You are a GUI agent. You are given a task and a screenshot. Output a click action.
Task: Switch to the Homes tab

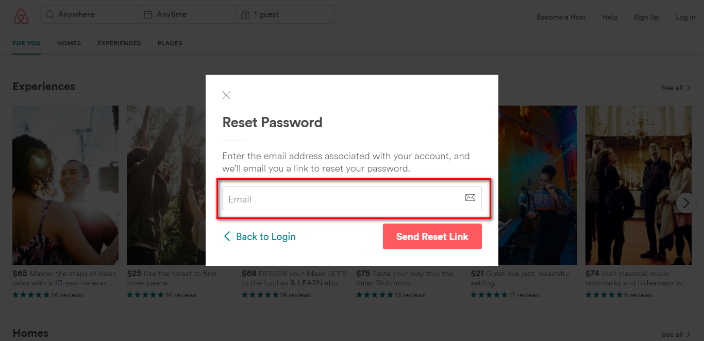(x=69, y=43)
